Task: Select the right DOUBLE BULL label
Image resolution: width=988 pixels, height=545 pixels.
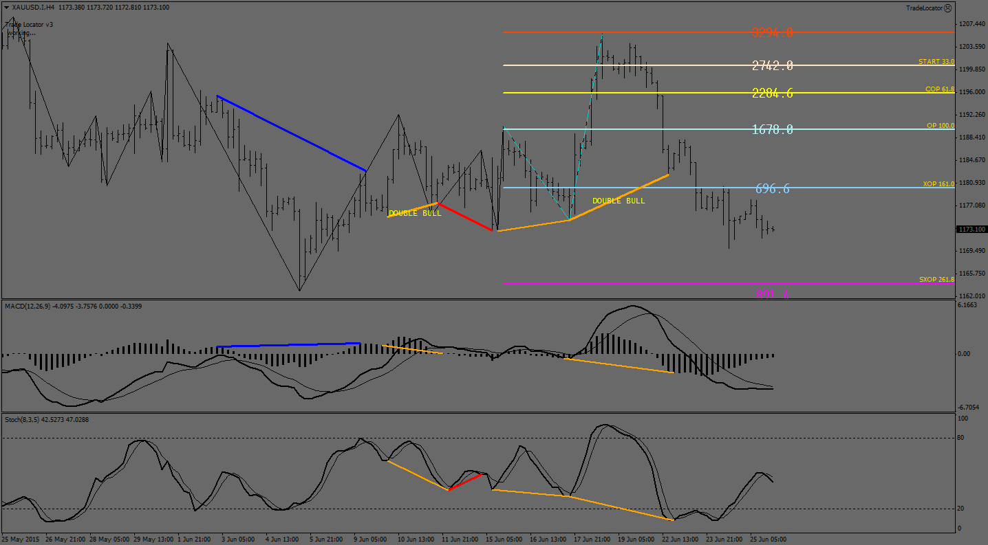Action: (619, 201)
